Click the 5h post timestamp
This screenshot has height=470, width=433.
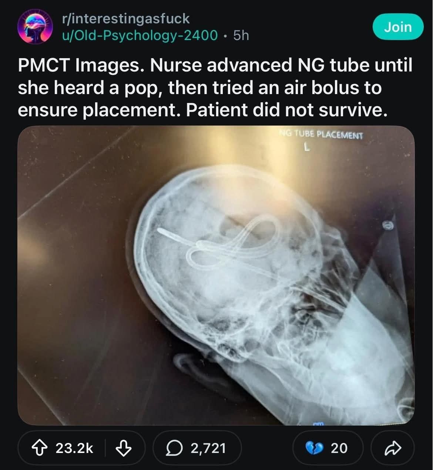click(x=241, y=35)
